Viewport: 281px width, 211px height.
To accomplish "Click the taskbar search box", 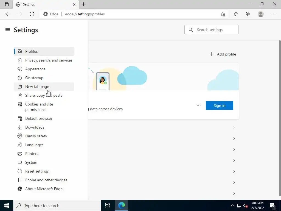I will tap(57, 206).
